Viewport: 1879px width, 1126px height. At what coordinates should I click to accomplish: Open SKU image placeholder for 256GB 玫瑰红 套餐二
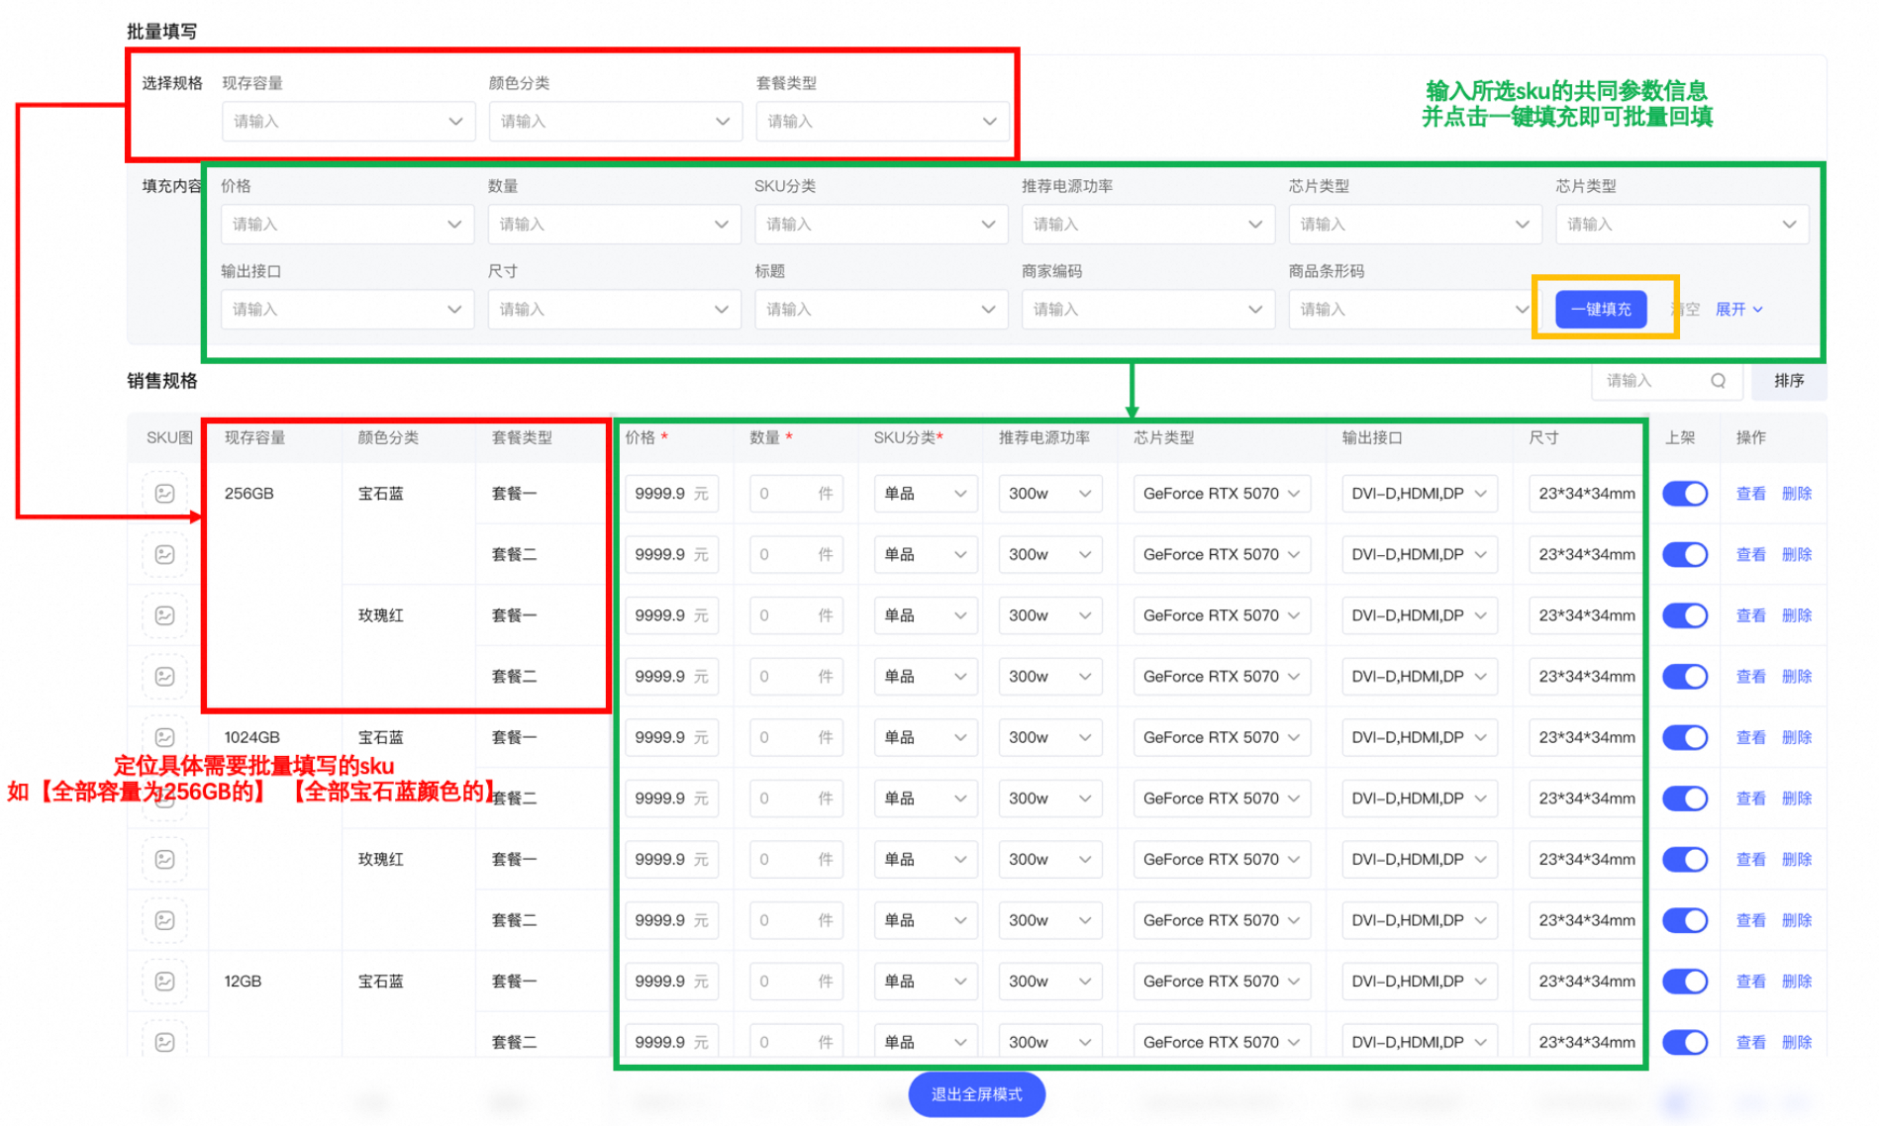(164, 677)
